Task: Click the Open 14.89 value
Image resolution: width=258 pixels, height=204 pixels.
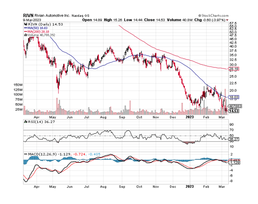Action: coord(92,20)
